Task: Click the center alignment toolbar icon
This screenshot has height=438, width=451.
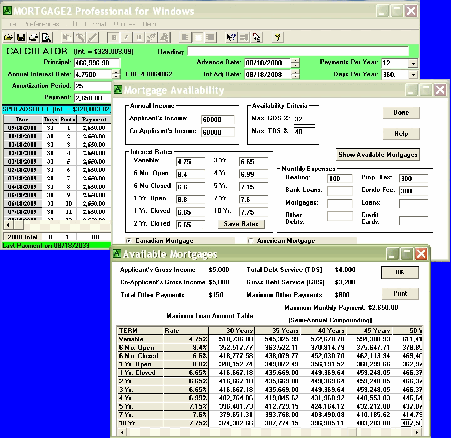Action: (197, 37)
